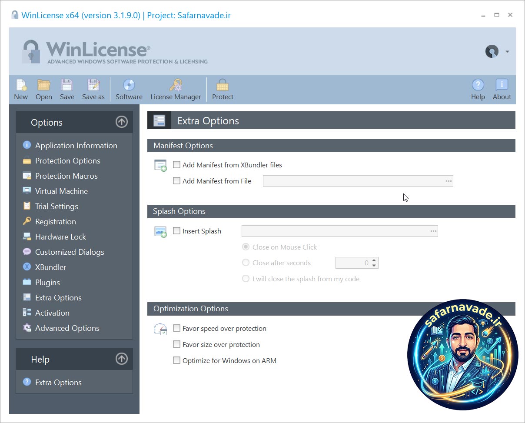525x423 pixels.
Task: Click the question mark icon in Help panel
Action: [x=27, y=382]
